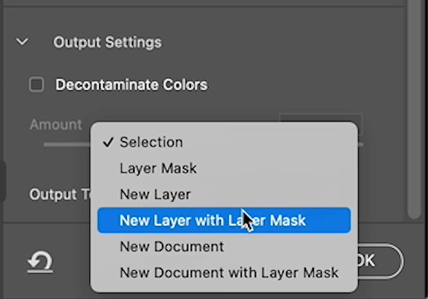Enable the Decontaminate Colors checkbox

coord(36,85)
